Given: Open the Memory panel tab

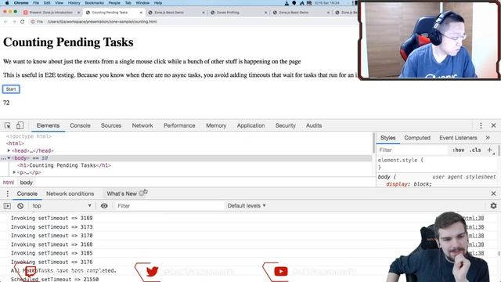Looking at the screenshot, I should click(216, 125).
